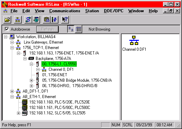The width and height of the screenshot is (182, 129).
Task: Click the 08:12 AM time in status bar
Action: tap(164, 125)
